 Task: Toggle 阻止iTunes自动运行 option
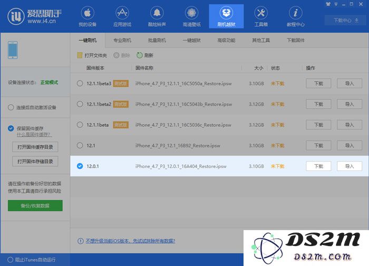pos(10,260)
